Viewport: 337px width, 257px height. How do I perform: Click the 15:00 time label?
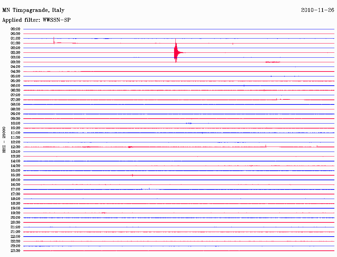pyautogui.click(x=15, y=170)
